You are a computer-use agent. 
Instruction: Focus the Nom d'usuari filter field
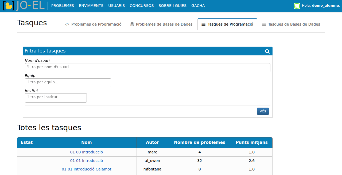pyautogui.click(x=147, y=68)
